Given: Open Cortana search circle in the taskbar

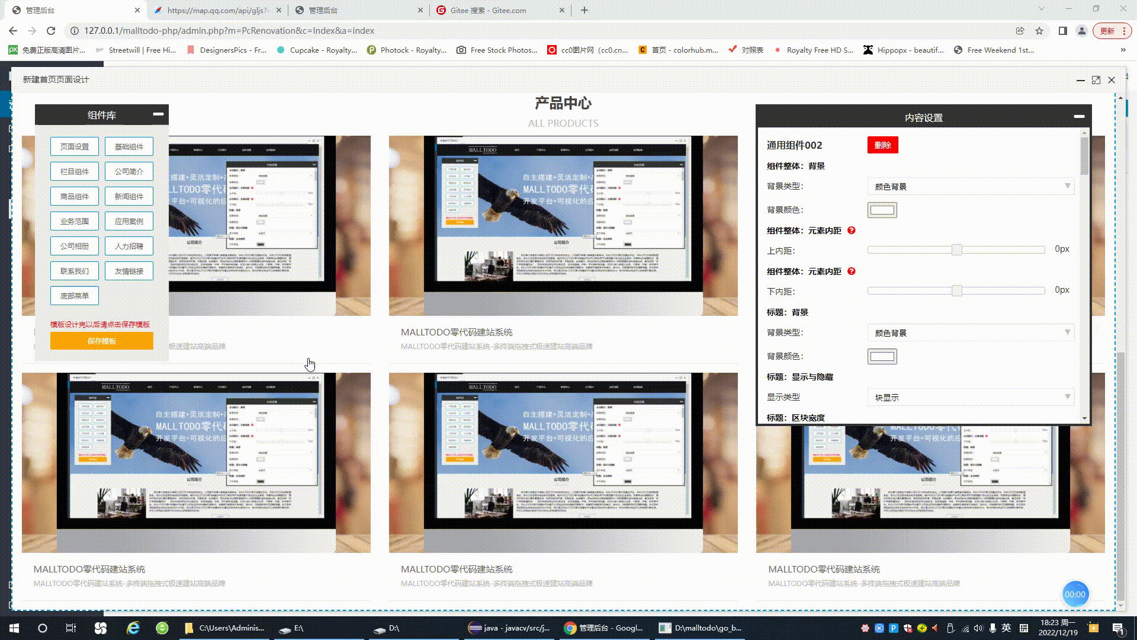Looking at the screenshot, I should pyautogui.click(x=43, y=628).
